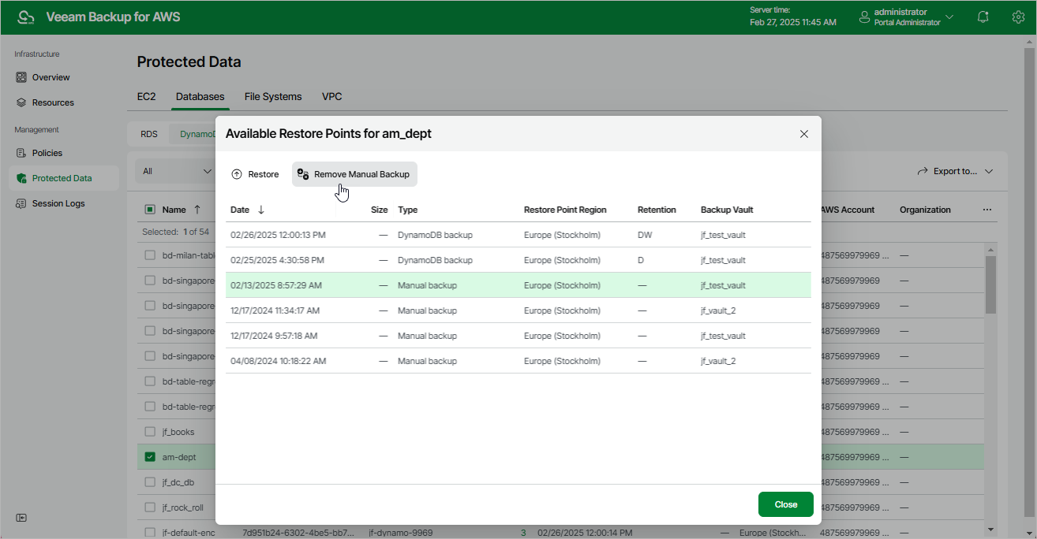Click the Organization column header
The width and height of the screenshot is (1037, 539).
pos(925,210)
